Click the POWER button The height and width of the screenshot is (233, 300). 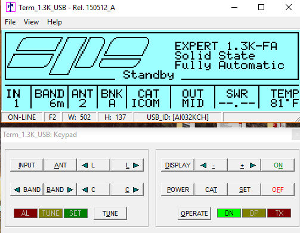pos(178,189)
